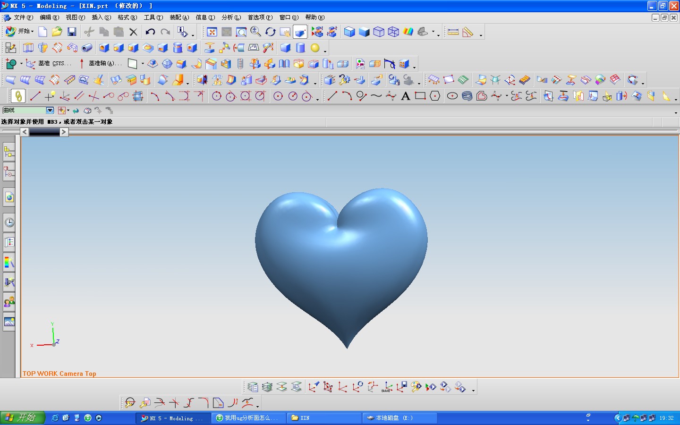Select the Text tool letter A icon
Image resolution: width=680 pixels, height=425 pixels.
click(x=405, y=96)
